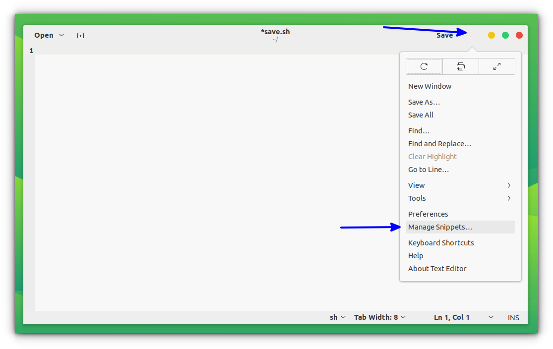The width and height of the screenshot is (553, 349).
Task: Select New Window
Action: point(430,86)
